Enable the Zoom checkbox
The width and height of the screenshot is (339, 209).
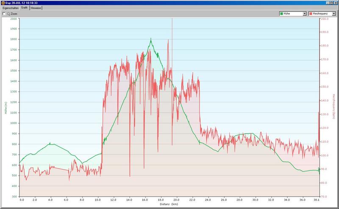coord(4,14)
